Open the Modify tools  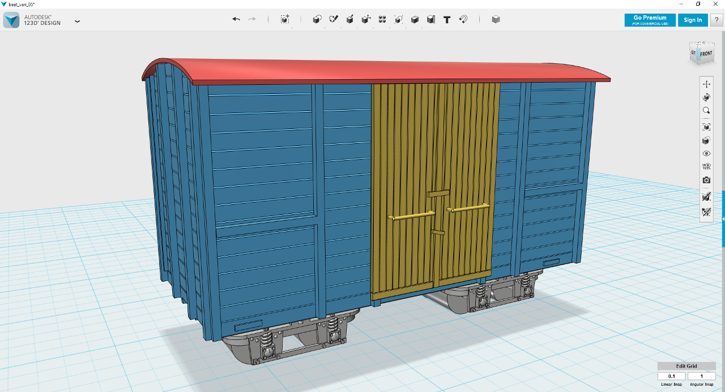(x=366, y=19)
